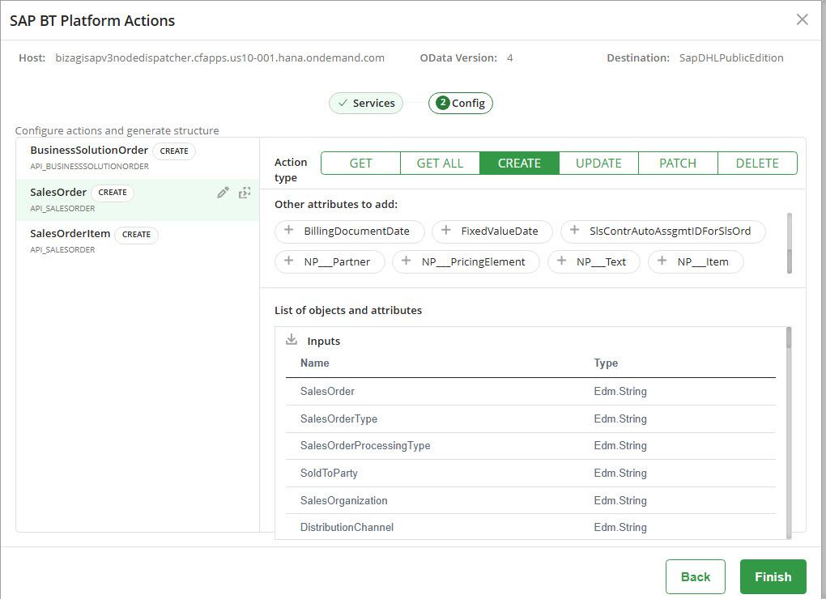Click the SalesOrder input row name
This screenshot has height=599, width=826.
coord(327,392)
